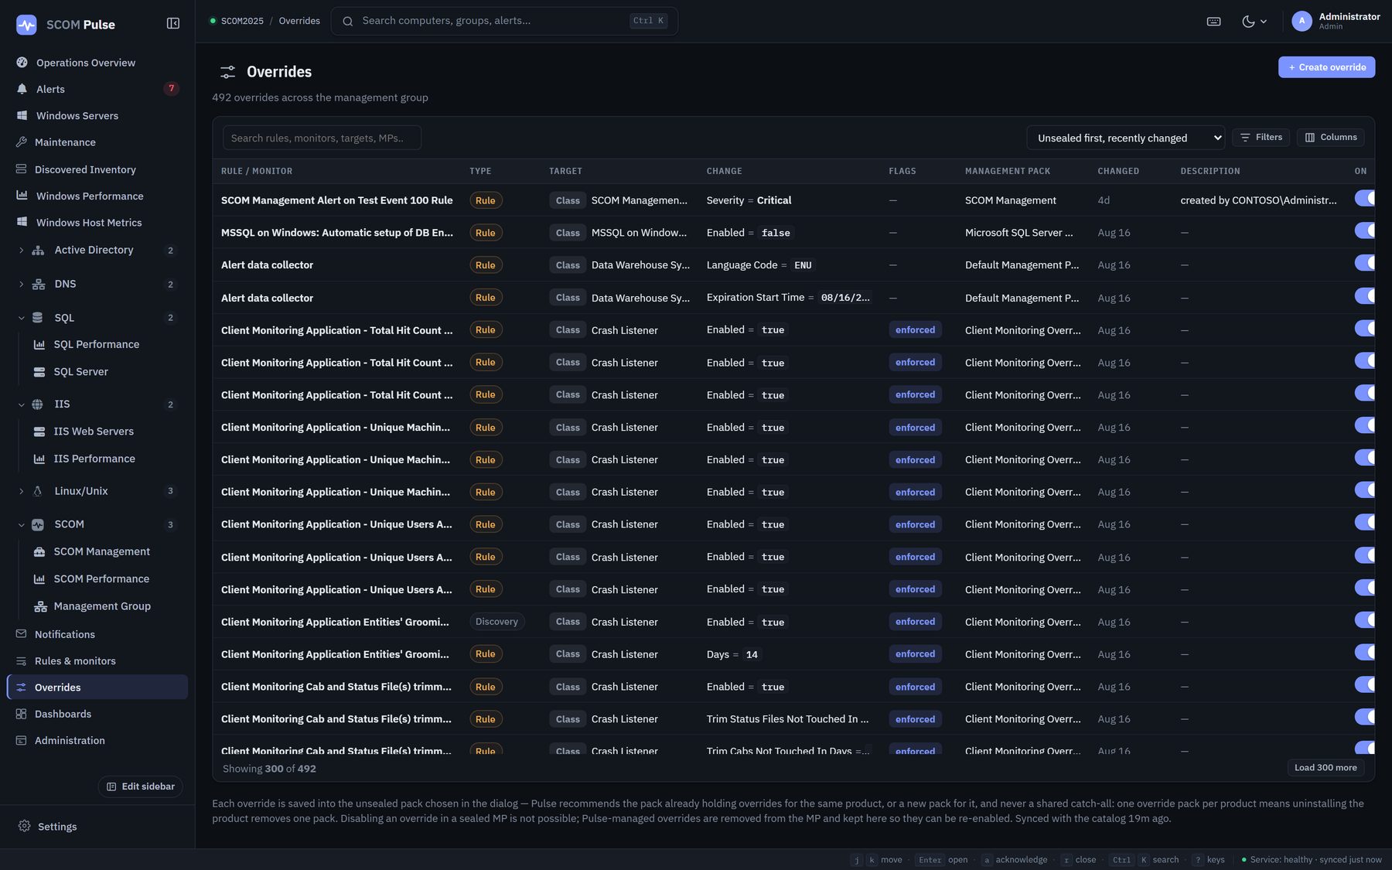Collapse sidebar with the panel icon
The width and height of the screenshot is (1392, 870).
click(x=173, y=24)
